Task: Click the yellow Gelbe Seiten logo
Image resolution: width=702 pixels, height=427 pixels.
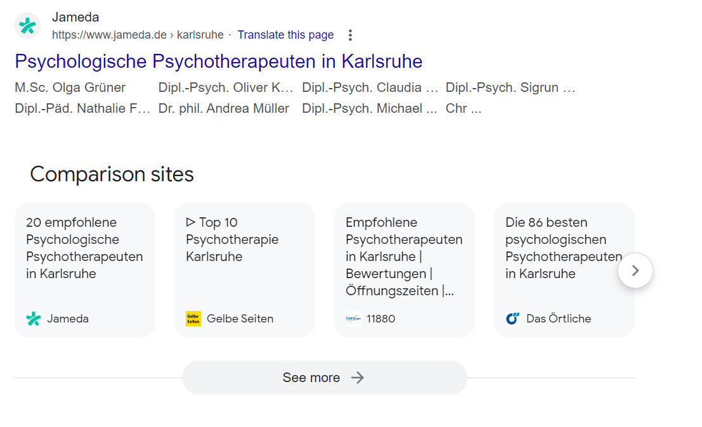Action: tap(193, 319)
